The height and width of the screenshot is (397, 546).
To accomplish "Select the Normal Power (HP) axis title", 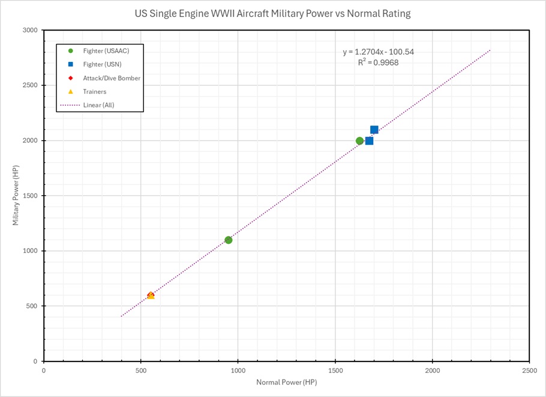I will coord(286,383).
